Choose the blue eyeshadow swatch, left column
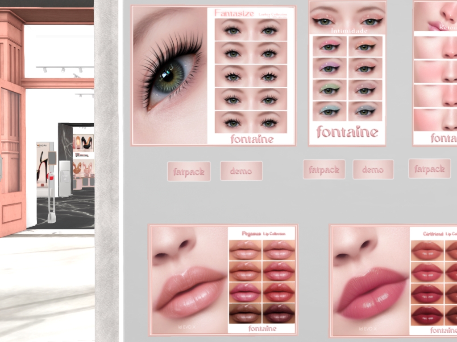 pyautogui.click(x=330, y=111)
